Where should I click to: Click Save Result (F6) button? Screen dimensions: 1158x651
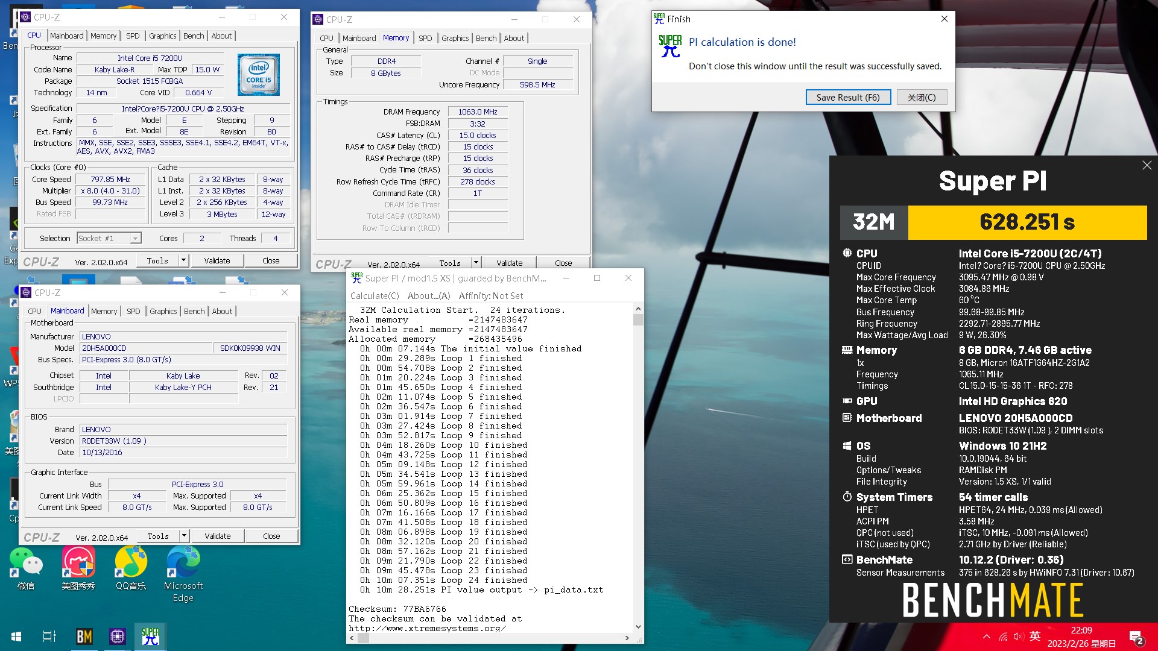pyautogui.click(x=848, y=97)
